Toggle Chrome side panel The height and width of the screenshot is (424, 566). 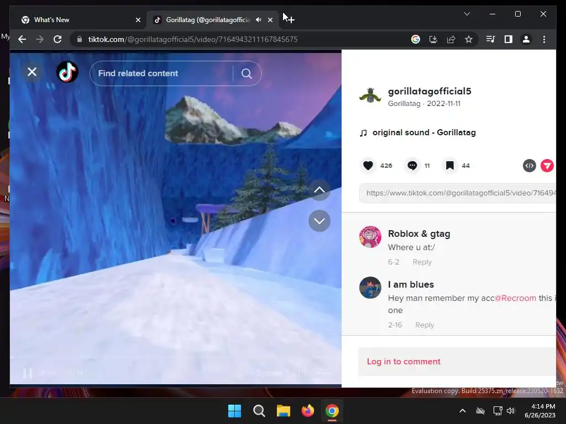pyautogui.click(x=509, y=39)
